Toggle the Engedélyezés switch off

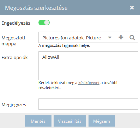[44, 23]
